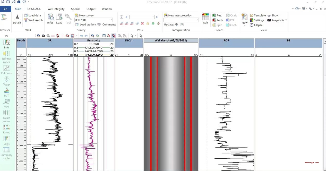Open well Details derrick icon

pos(17,19)
